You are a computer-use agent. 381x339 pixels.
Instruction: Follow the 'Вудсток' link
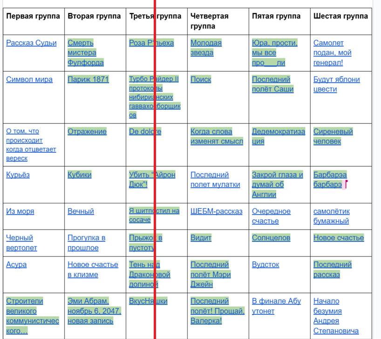coord(265,264)
